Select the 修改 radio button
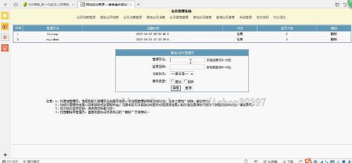Screen dimensions: 352x163 coord(185,81)
